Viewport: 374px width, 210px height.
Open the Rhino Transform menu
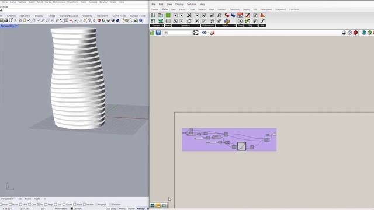(72, 2)
